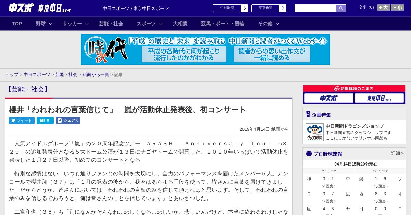
Task: Click the 【芸能・社会】 section heading
Action: pyautogui.click(x=28, y=89)
